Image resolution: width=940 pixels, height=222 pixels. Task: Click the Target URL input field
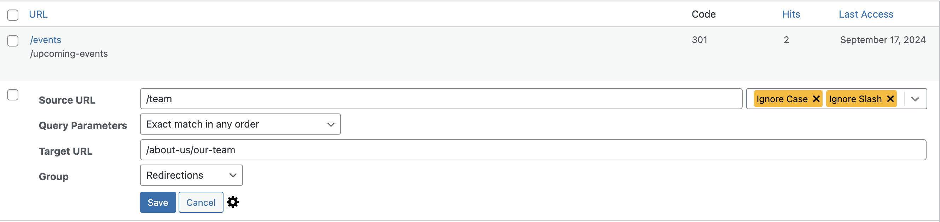point(533,150)
